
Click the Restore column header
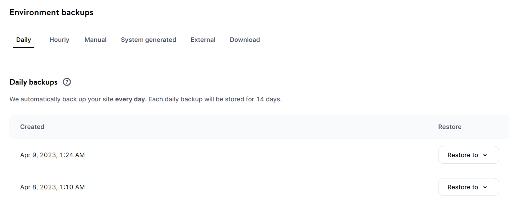click(450, 127)
